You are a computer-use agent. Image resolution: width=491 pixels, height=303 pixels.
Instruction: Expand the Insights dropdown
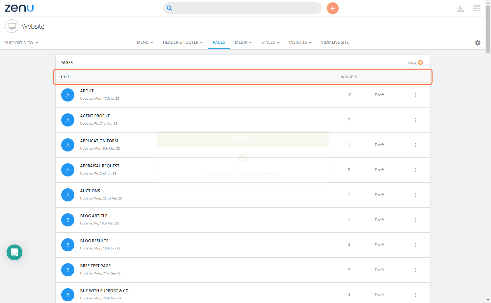[x=300, y=42]
